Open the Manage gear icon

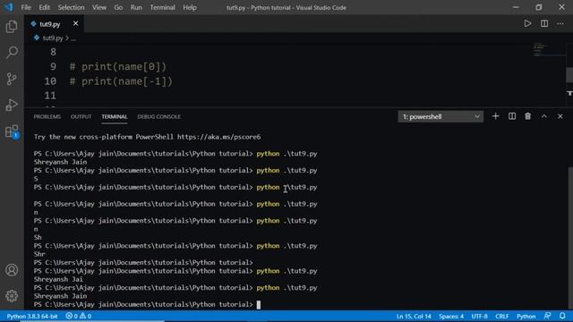pyautogui.click(x=12, y=296)
